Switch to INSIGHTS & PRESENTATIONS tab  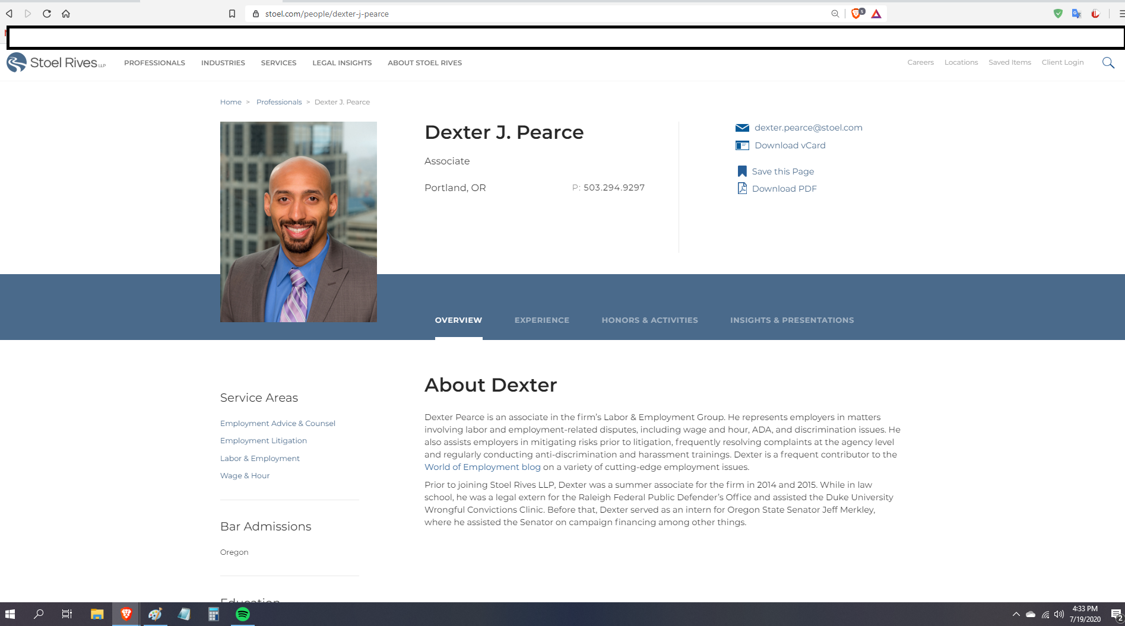[792, 320]
